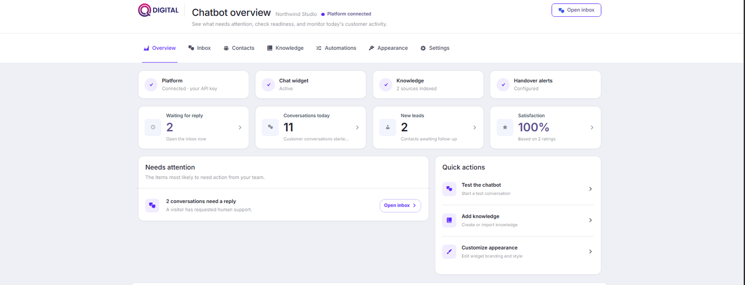Screen dimensions: 745x285
Task: Select the Test the chatbot quick action
Action: coord(518,189)
